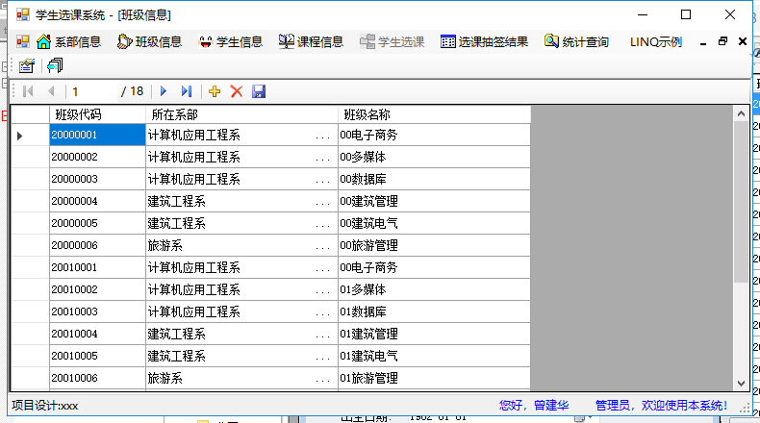Viewport: 760px width, 423px height.
Task: Minimize the child window in the menu bar
Action: click(703, 42)
